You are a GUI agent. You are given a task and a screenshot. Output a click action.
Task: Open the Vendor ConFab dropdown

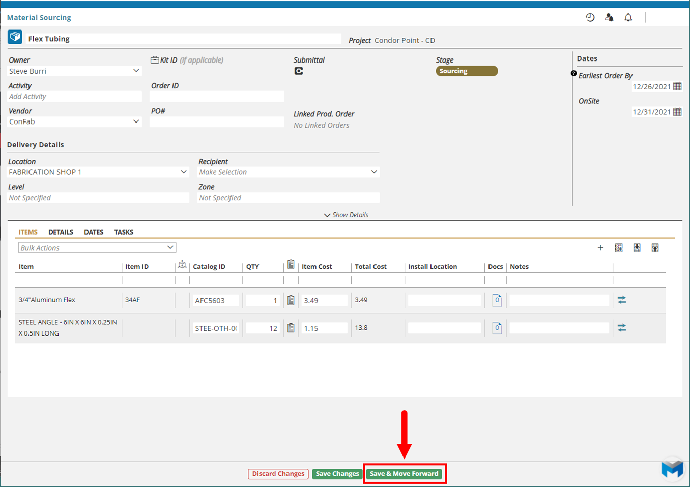pyautogui.click(x=136, y=122)
